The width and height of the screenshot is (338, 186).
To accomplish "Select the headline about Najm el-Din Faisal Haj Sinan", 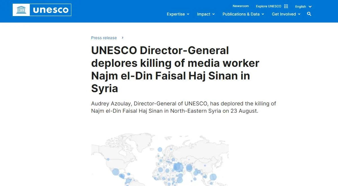I will (175, 69).
